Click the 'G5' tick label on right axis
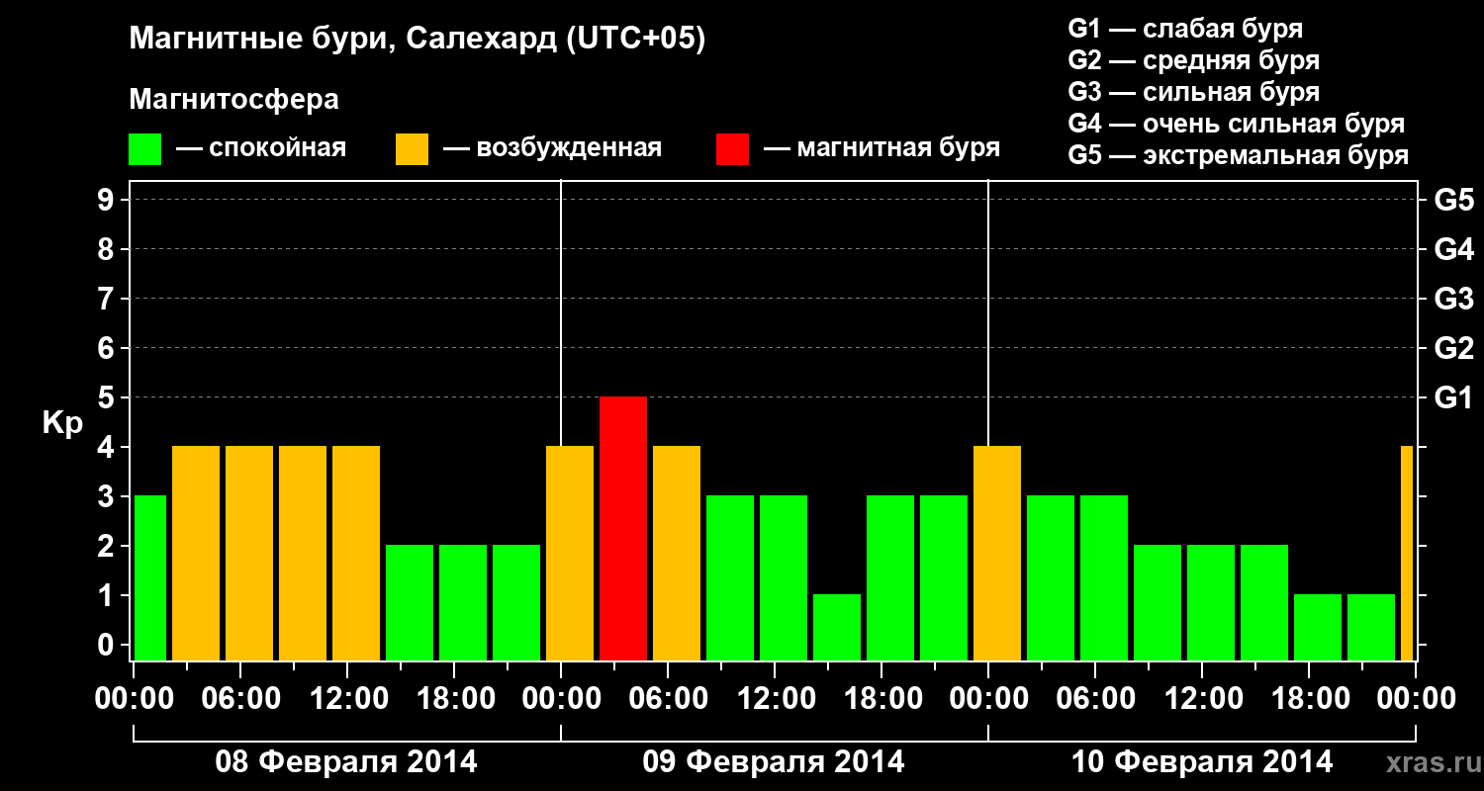This screenshot has height=791, width=1484. coord(1453,200)
